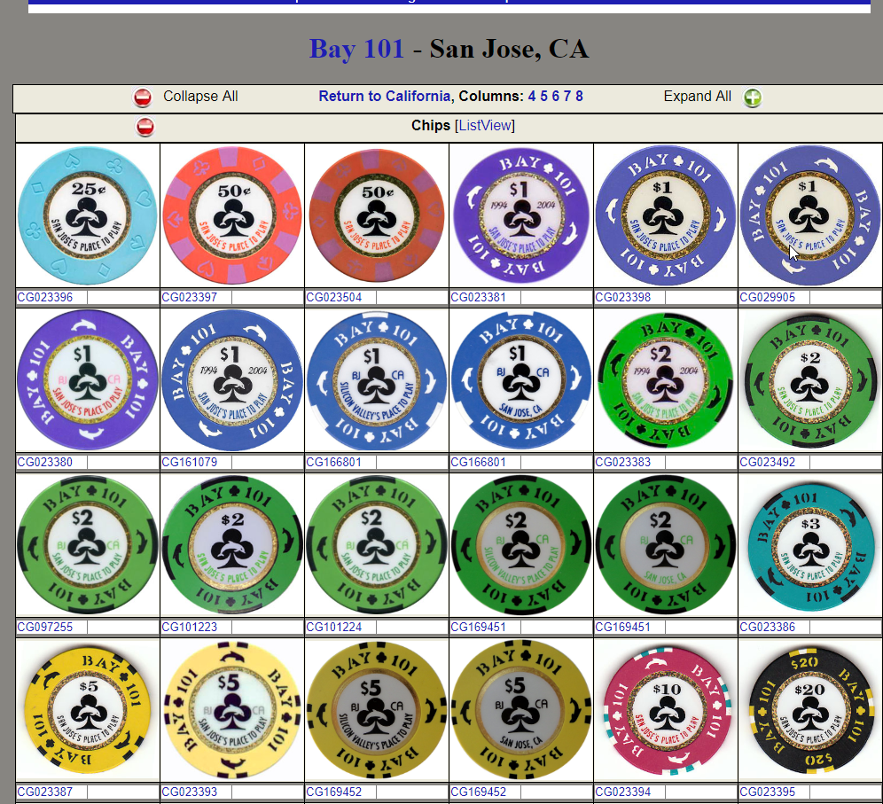Open the bright green $2 chip above CG023383

click(x=665, y=380)
